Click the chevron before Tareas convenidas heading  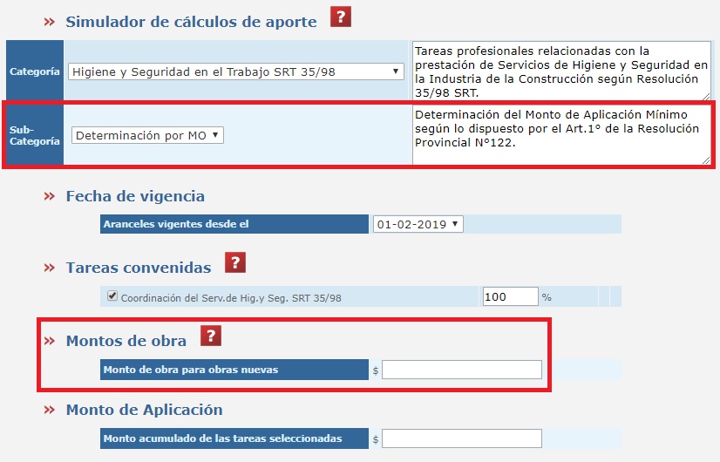50,268
